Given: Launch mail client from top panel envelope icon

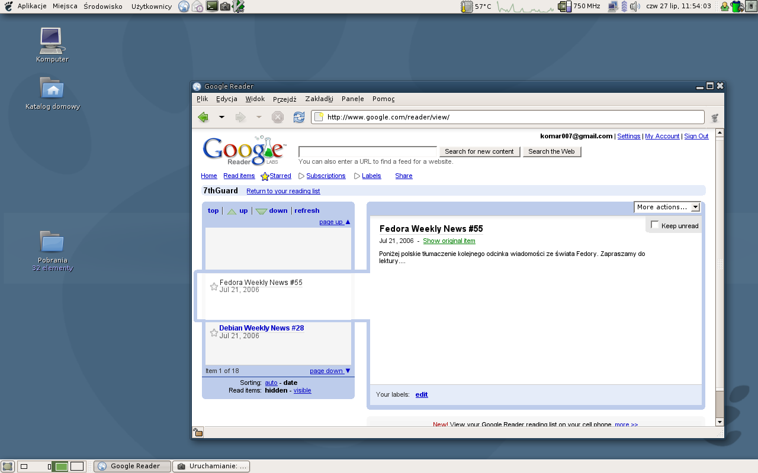Looking at the screenshot, I should [x=198, y=7].
